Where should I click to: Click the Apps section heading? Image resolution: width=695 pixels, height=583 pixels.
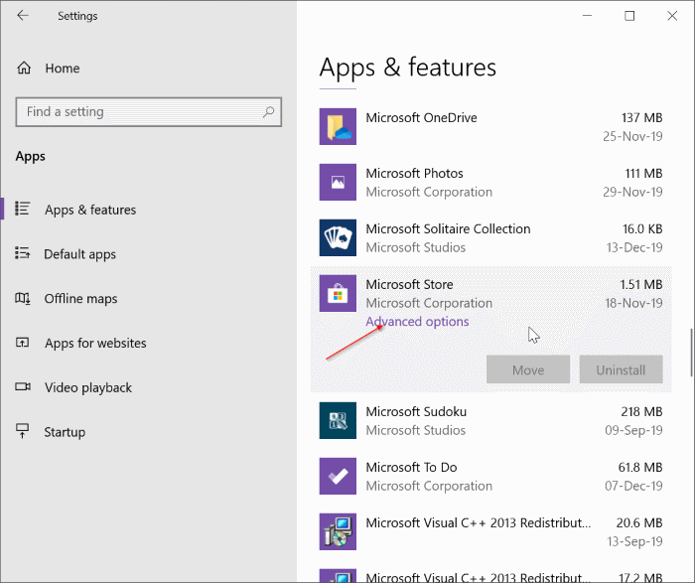30,157
